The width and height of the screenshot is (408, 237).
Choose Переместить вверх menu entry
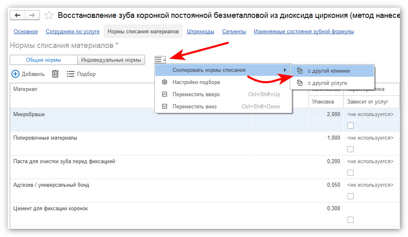[223, 94]
